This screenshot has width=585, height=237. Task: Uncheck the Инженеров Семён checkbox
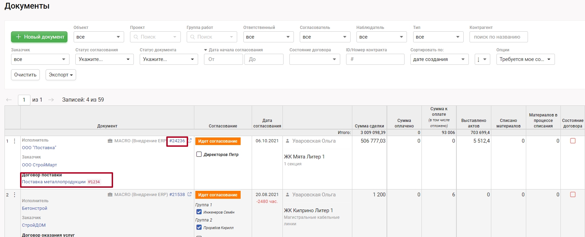tap(199, 212)
